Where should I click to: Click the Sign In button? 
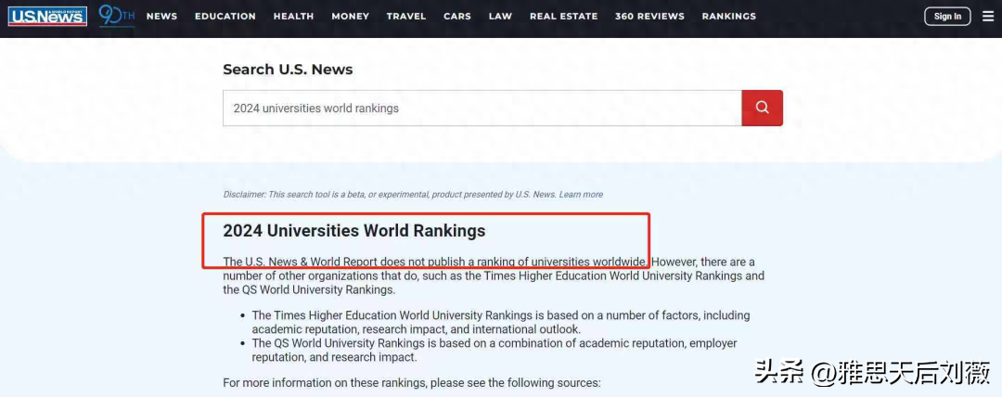click(x=947, y=16)
